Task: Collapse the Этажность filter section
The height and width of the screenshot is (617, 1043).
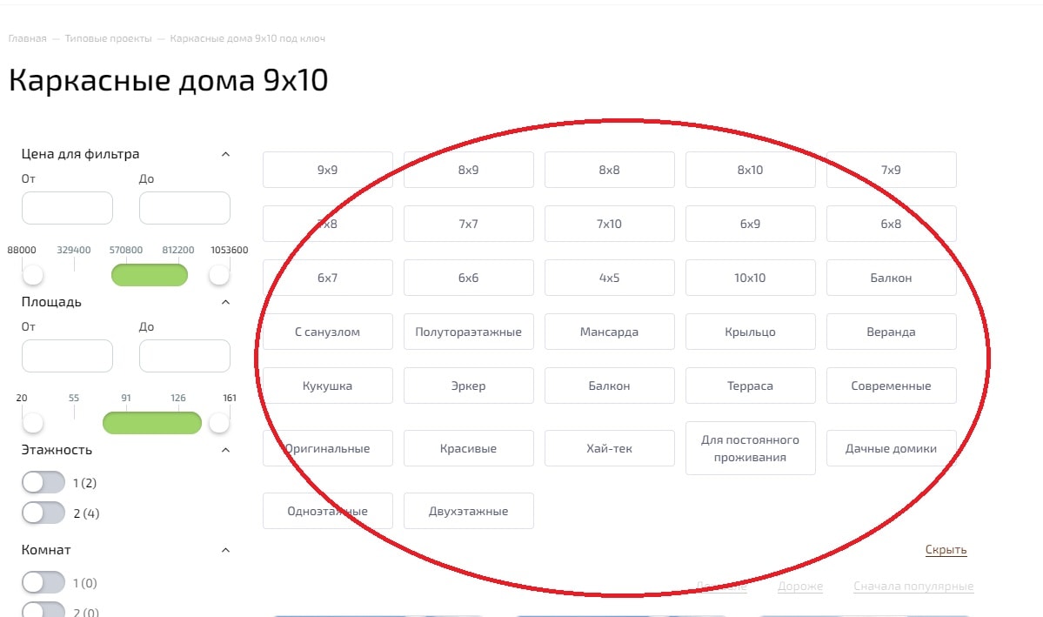Action: tap(225, 450)
